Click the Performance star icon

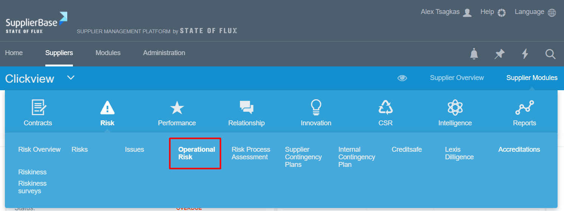(x=177, y=108)
